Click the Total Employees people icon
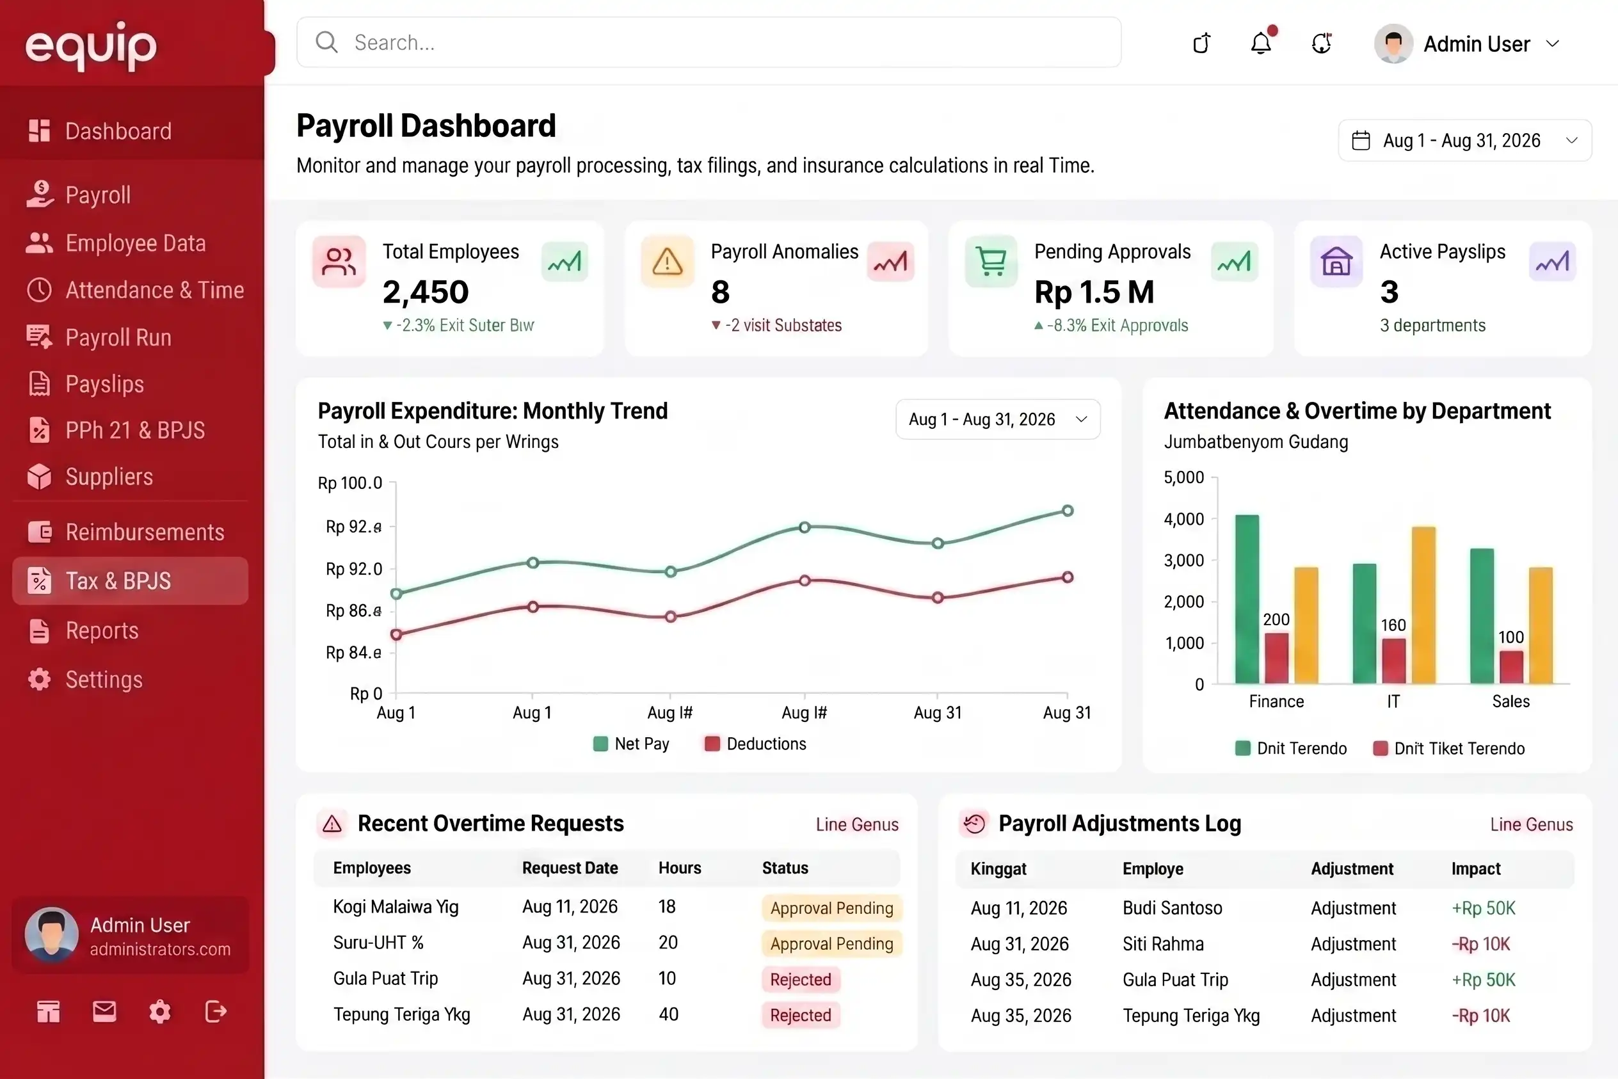1618x1079 pixels. 339,262
